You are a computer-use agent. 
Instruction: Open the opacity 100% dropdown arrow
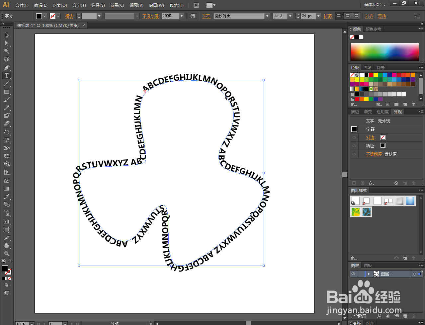click(x=182, y=16)
